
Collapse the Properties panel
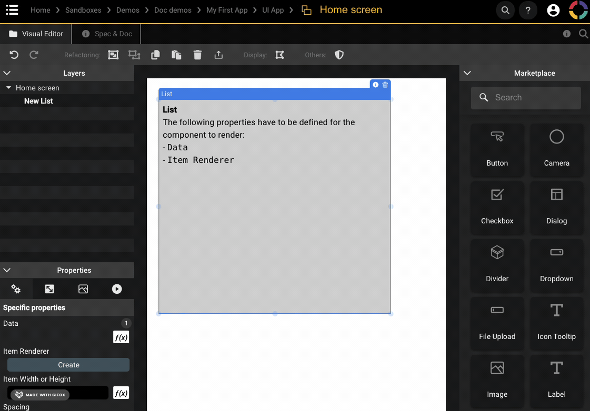click(7, 270)
